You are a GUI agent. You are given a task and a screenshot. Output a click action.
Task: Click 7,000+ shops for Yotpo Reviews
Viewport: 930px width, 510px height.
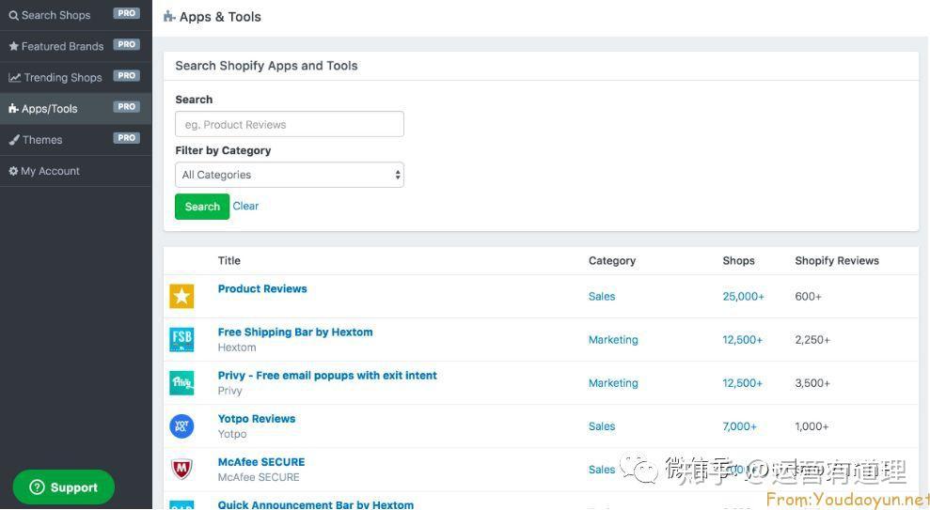coord(740,425)
